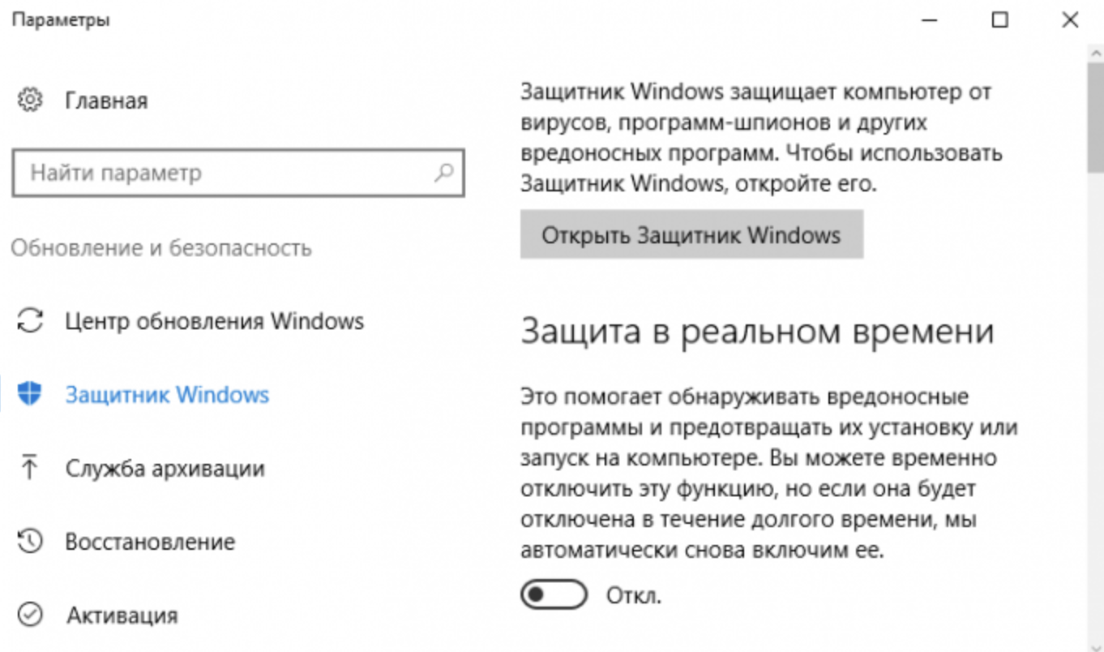Go to Служба архивации section
Image resolution: width=1104 pixels, height=652 pixels.
165,468
